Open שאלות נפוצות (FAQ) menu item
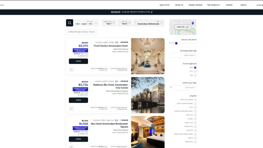This screenshot has width=263, height=148. click(x=195, y=5)
